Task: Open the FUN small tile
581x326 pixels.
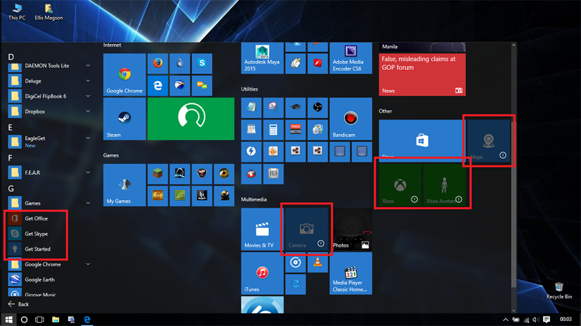Action: (273, 174)
